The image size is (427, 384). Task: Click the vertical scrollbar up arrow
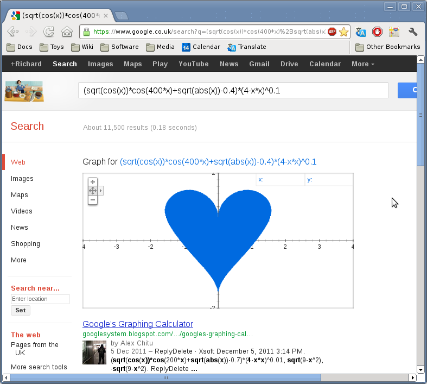[420, 59]
